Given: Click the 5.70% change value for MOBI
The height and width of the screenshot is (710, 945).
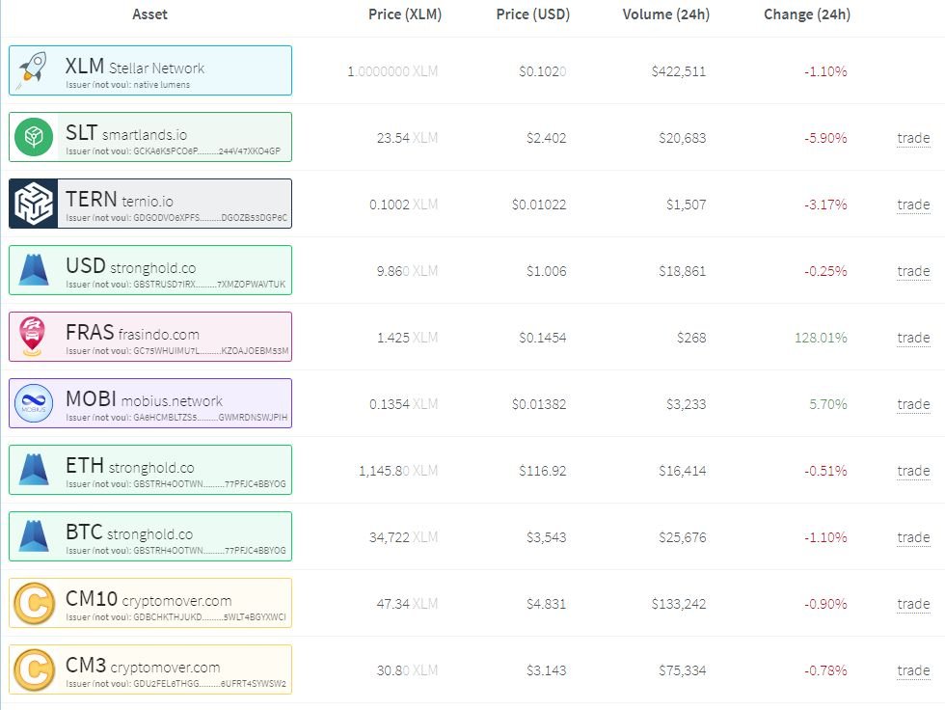Looking at the screenshot, I should pyautogui.click(x=827, y=404).
